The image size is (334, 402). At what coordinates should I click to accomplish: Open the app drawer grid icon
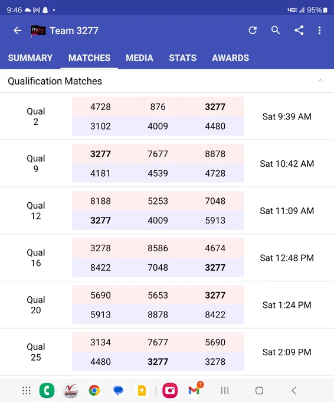click(27, 390)
